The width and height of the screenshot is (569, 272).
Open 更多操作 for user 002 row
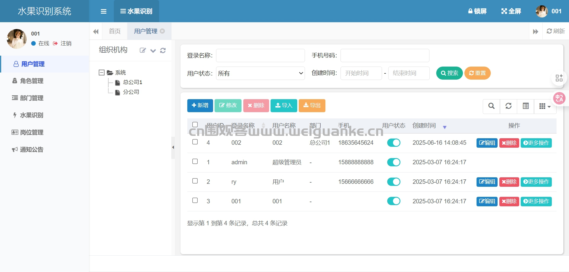[x=536, y=143]
